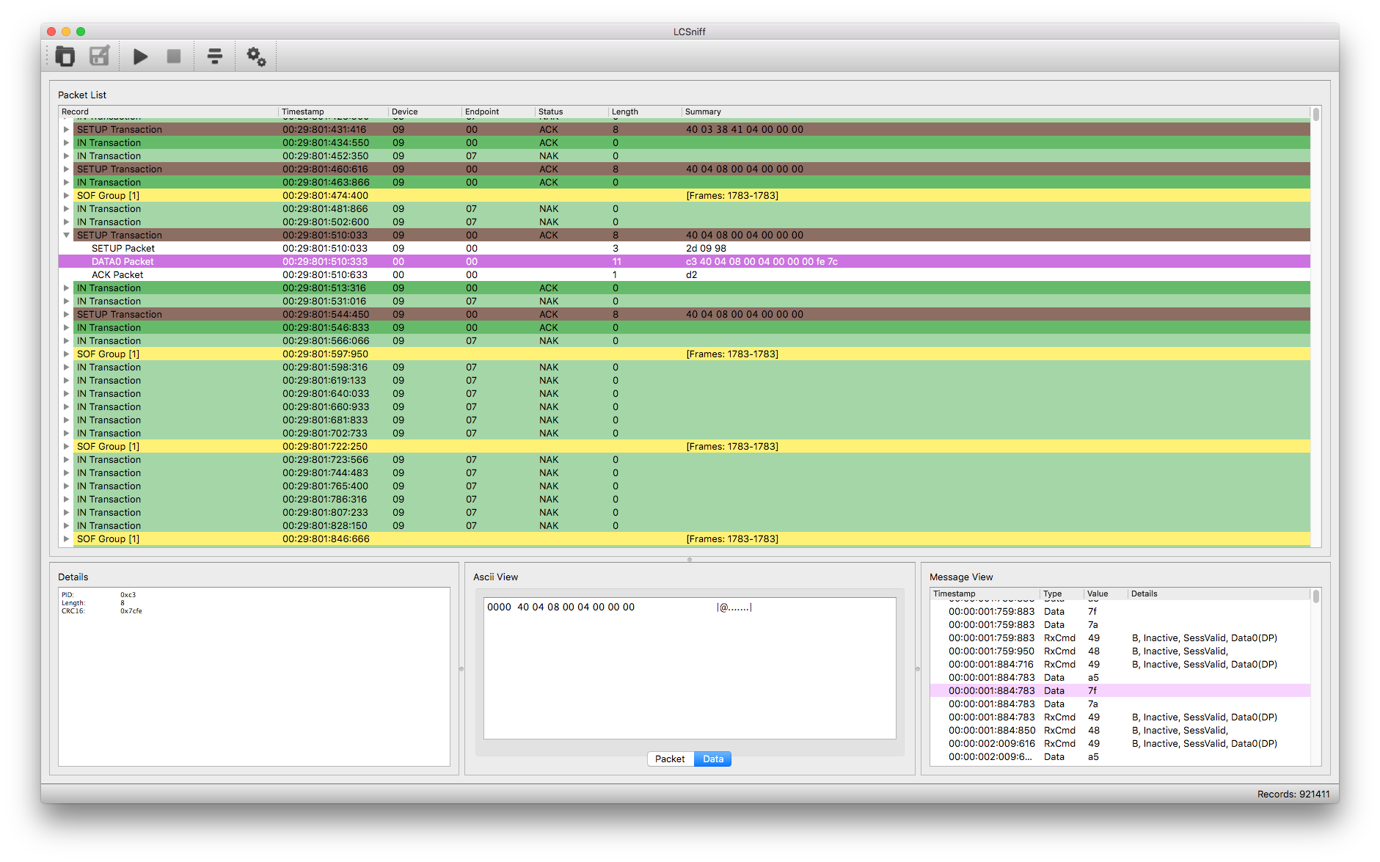Screen dimensions: 1380x862
Task: Click the Records count in status bar
Action: pyautogui.click(x=1293, y=795)
